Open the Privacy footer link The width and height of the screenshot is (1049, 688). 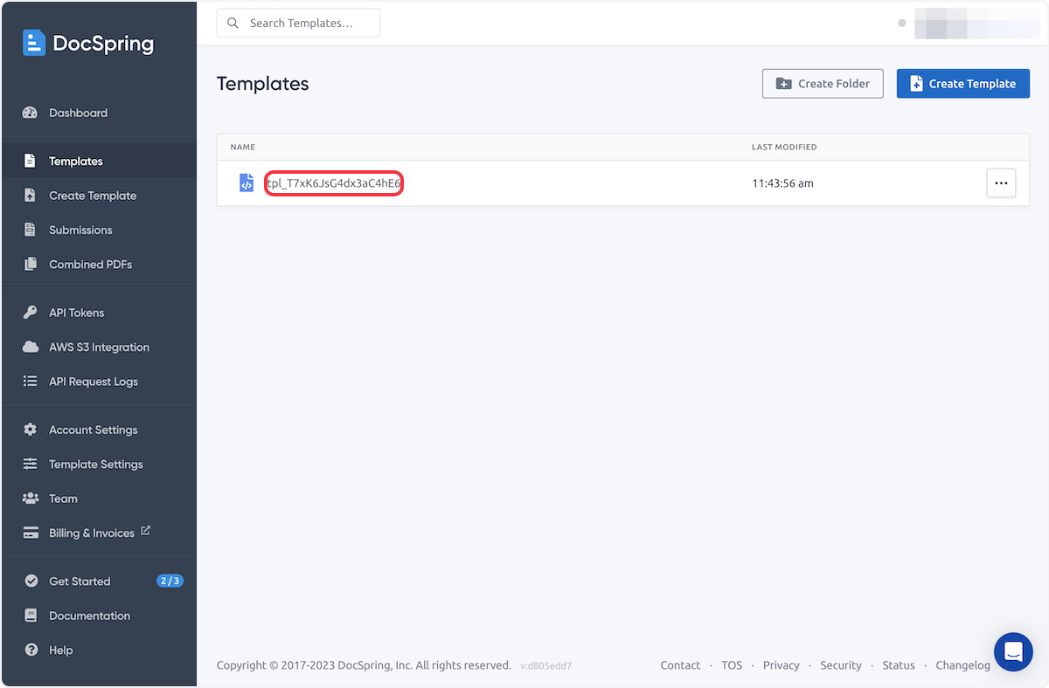point(781,665)
